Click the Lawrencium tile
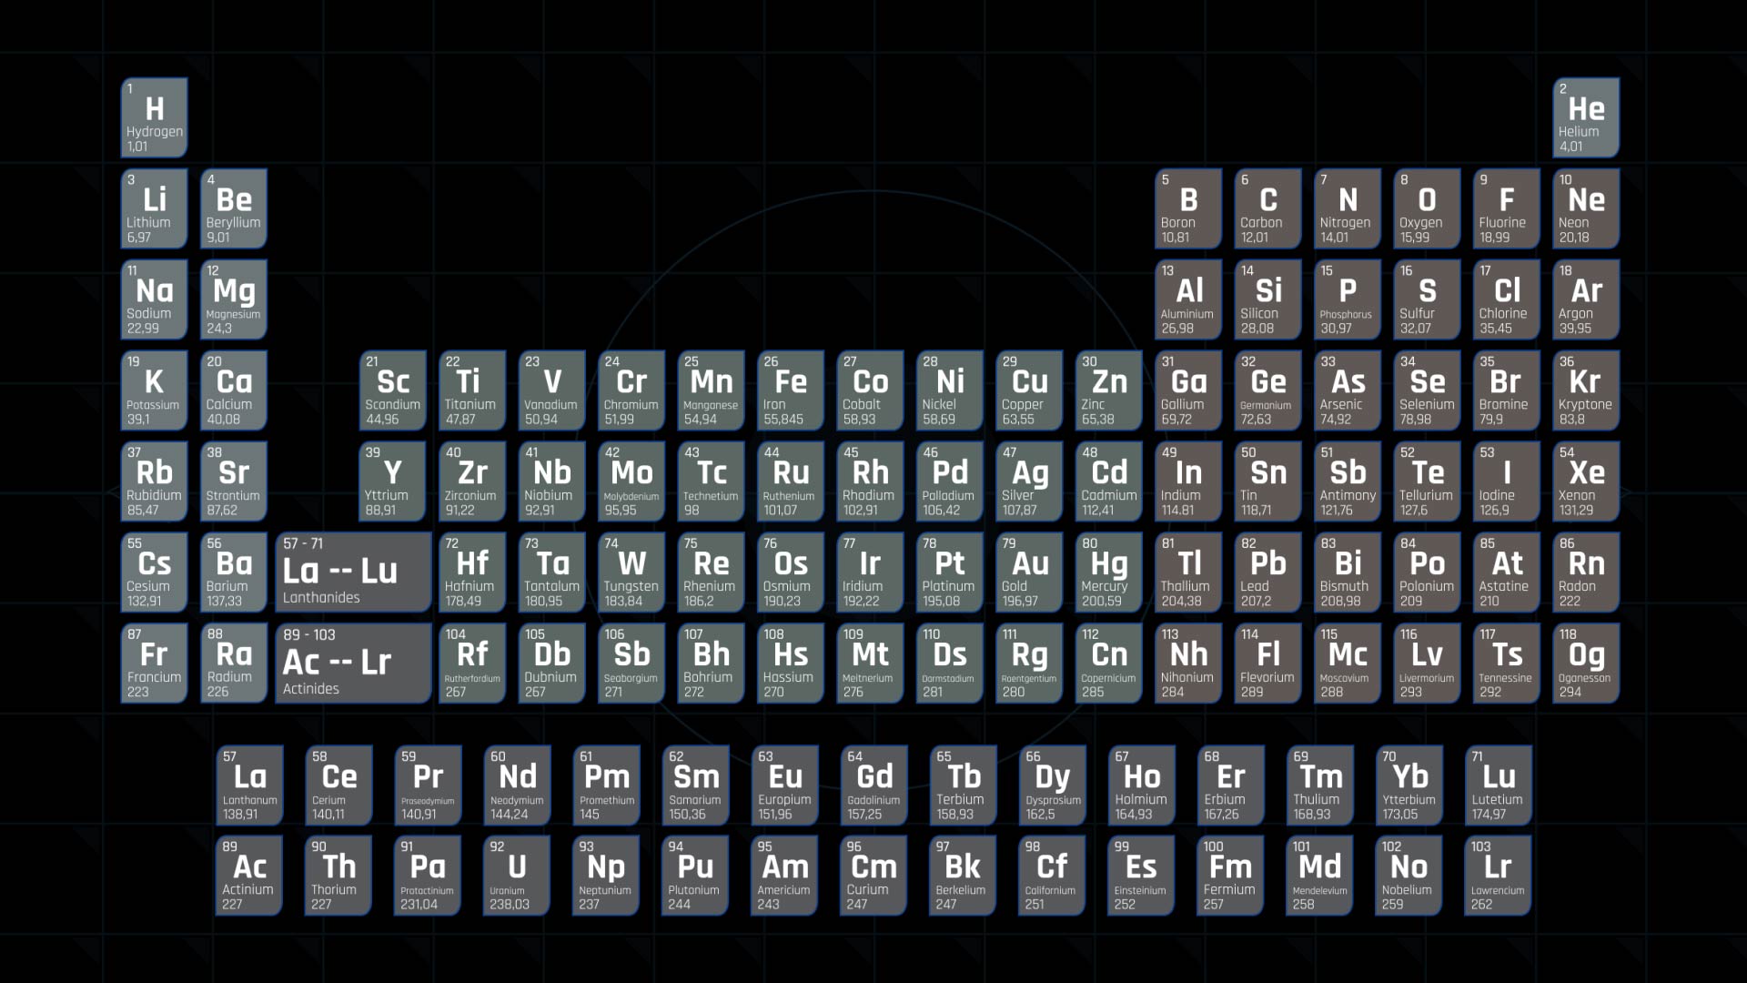The width and height of the screenshot is (1747, 983). click(1499, 876)
